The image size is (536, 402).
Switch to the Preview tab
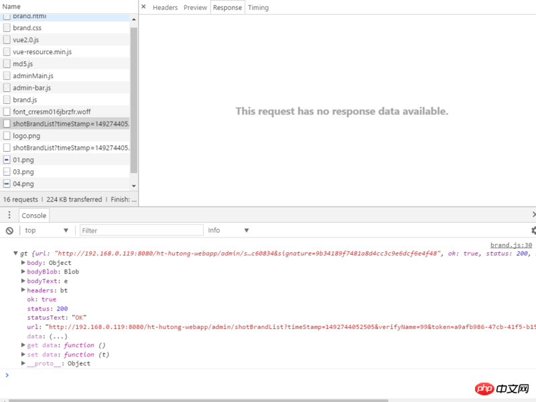[x=195, y=7]
